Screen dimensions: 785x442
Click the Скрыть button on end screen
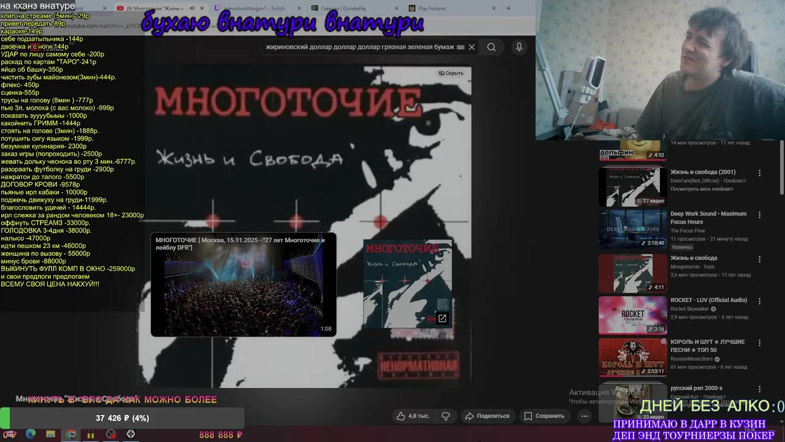pos(451,73)
